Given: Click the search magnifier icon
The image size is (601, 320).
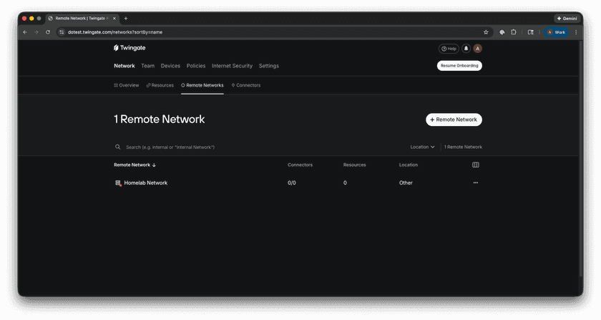Looking at the screenshot, I should (x=117, y=147).
